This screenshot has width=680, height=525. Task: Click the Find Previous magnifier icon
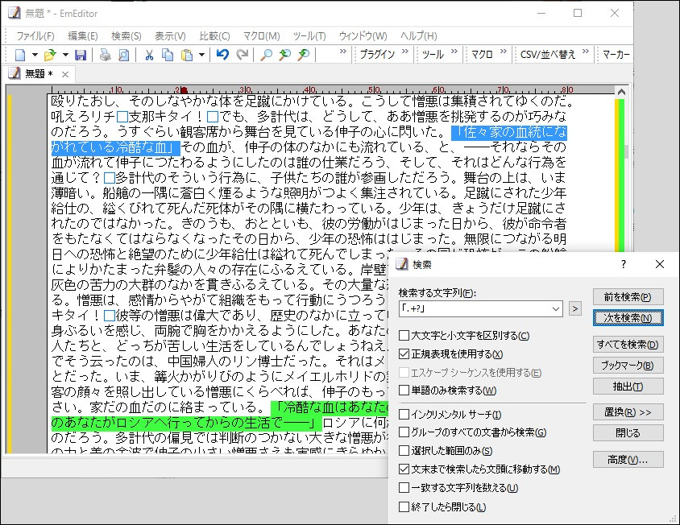coord(284,55)
